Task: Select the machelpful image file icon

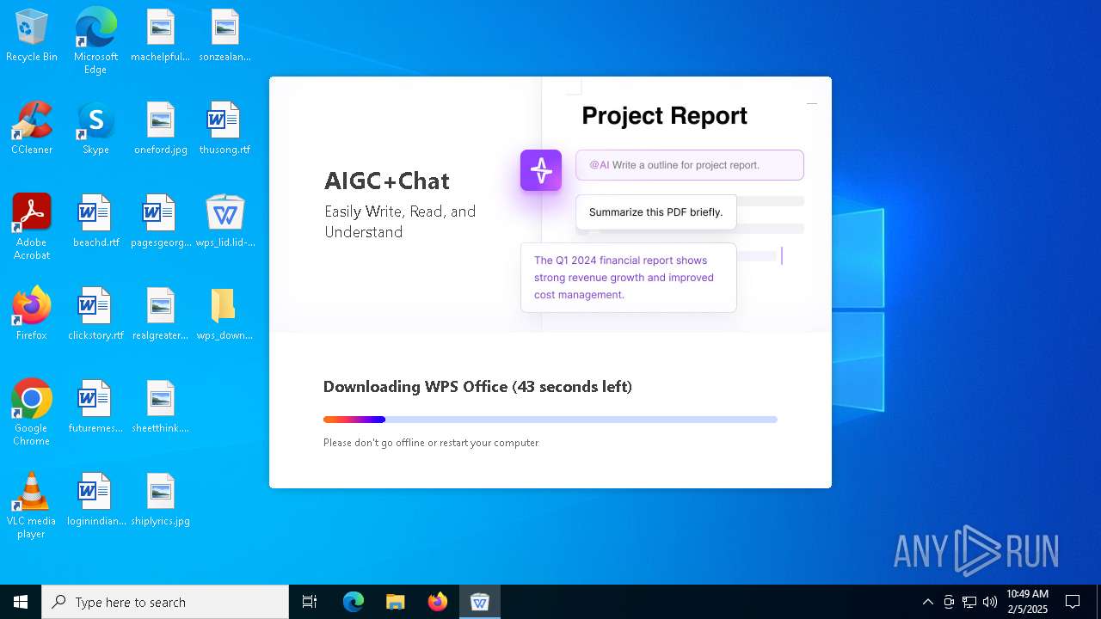Action: click(x=160, y=36)
